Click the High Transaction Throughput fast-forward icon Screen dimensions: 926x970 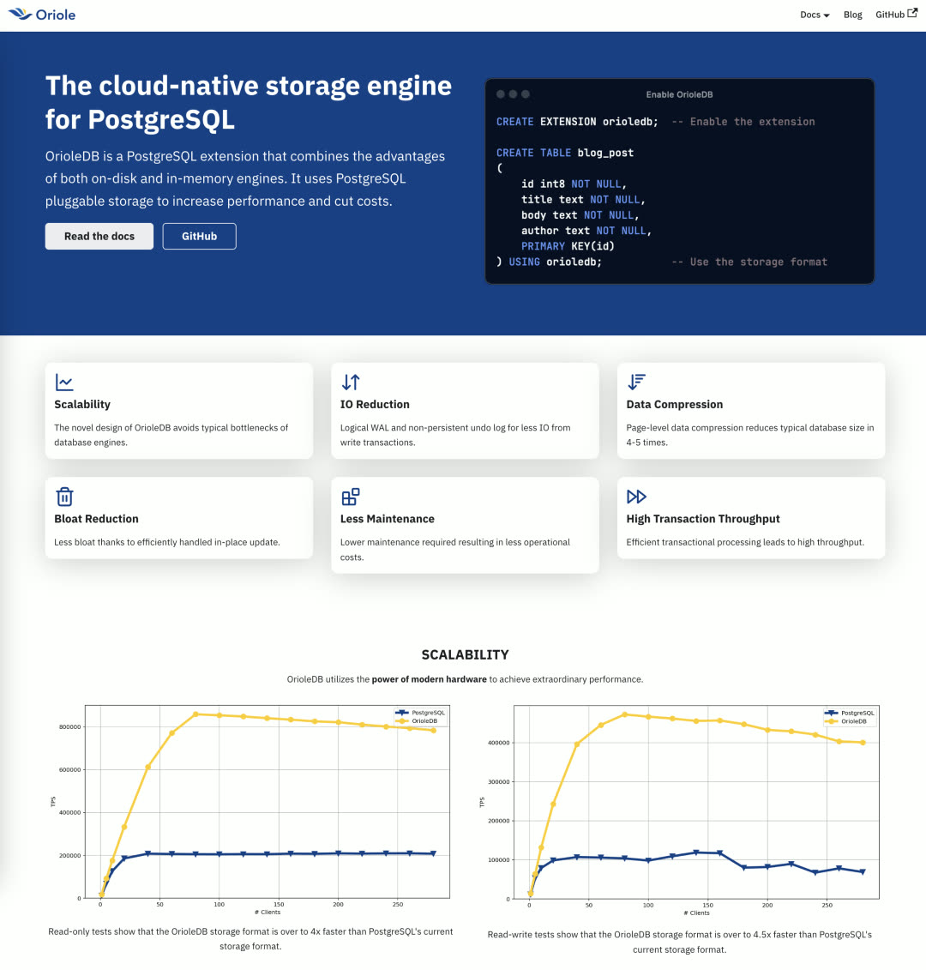tap(636, 497)
